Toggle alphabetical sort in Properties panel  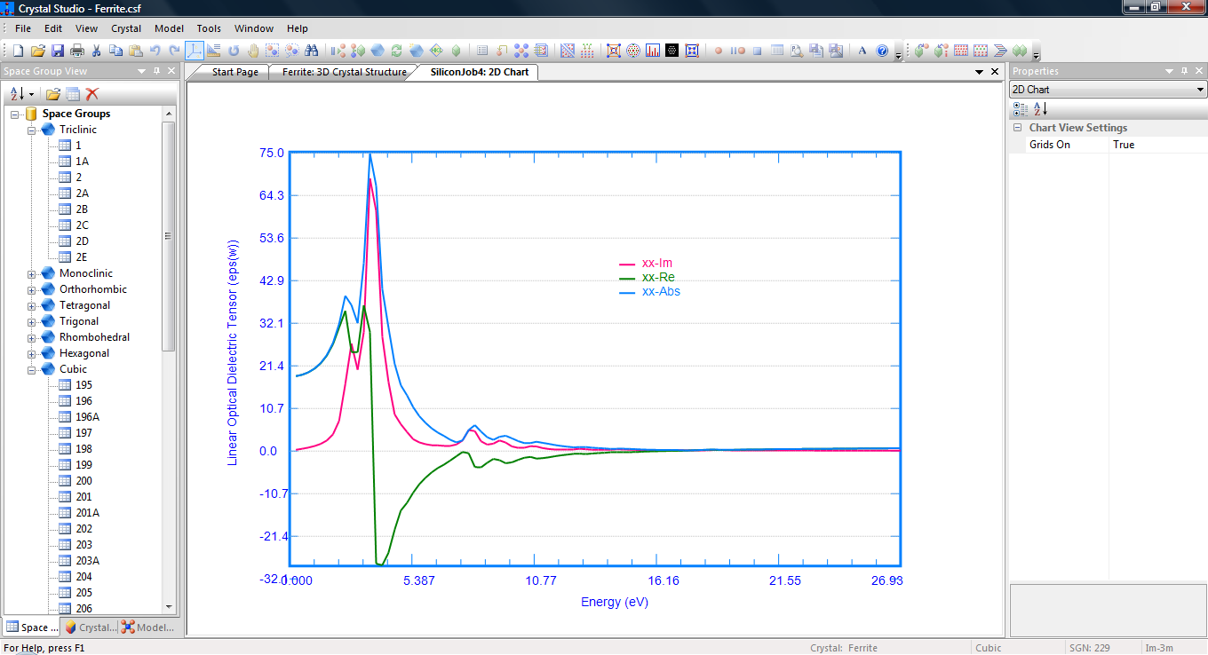[1040, 108]
